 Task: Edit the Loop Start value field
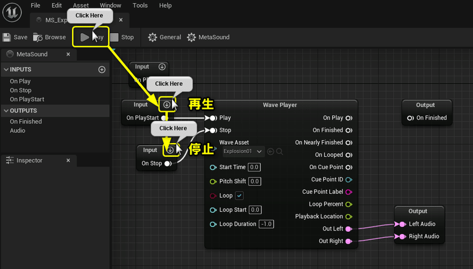pyautogui.click(x=255, y=210)
